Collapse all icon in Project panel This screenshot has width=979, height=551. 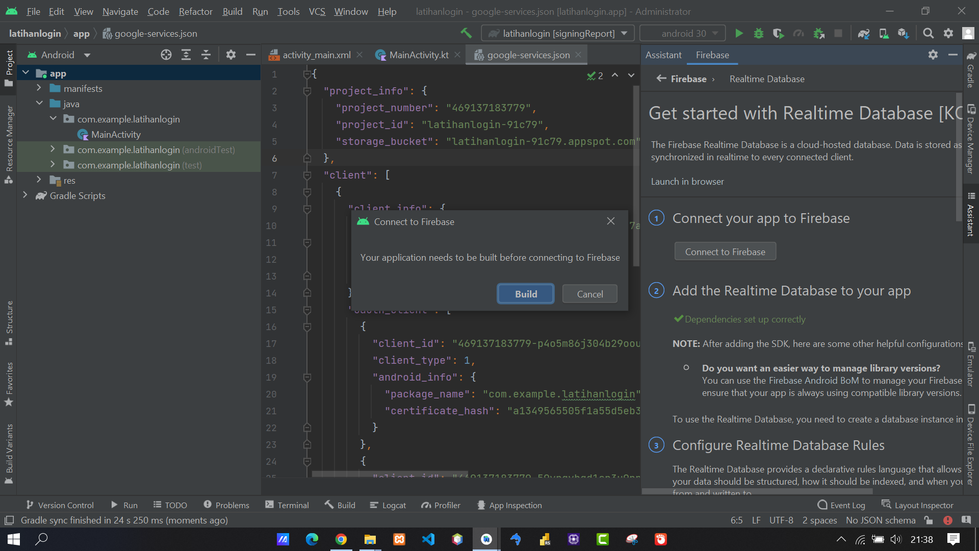(206, 55)
